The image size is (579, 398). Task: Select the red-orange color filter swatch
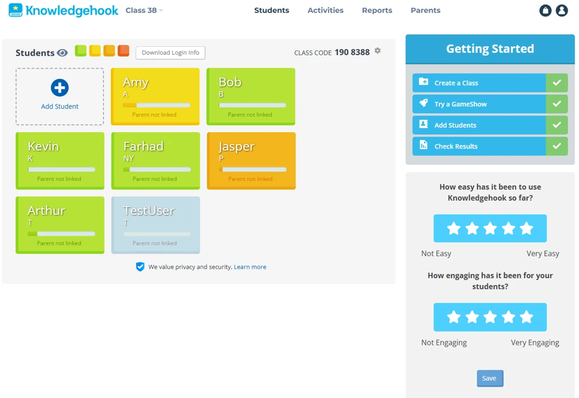click(123, 50)
